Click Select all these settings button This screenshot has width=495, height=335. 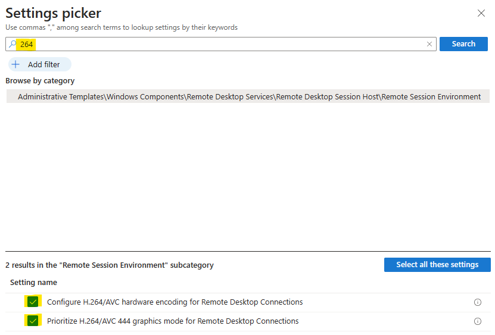pyautogui.click(x=437, y=265)
